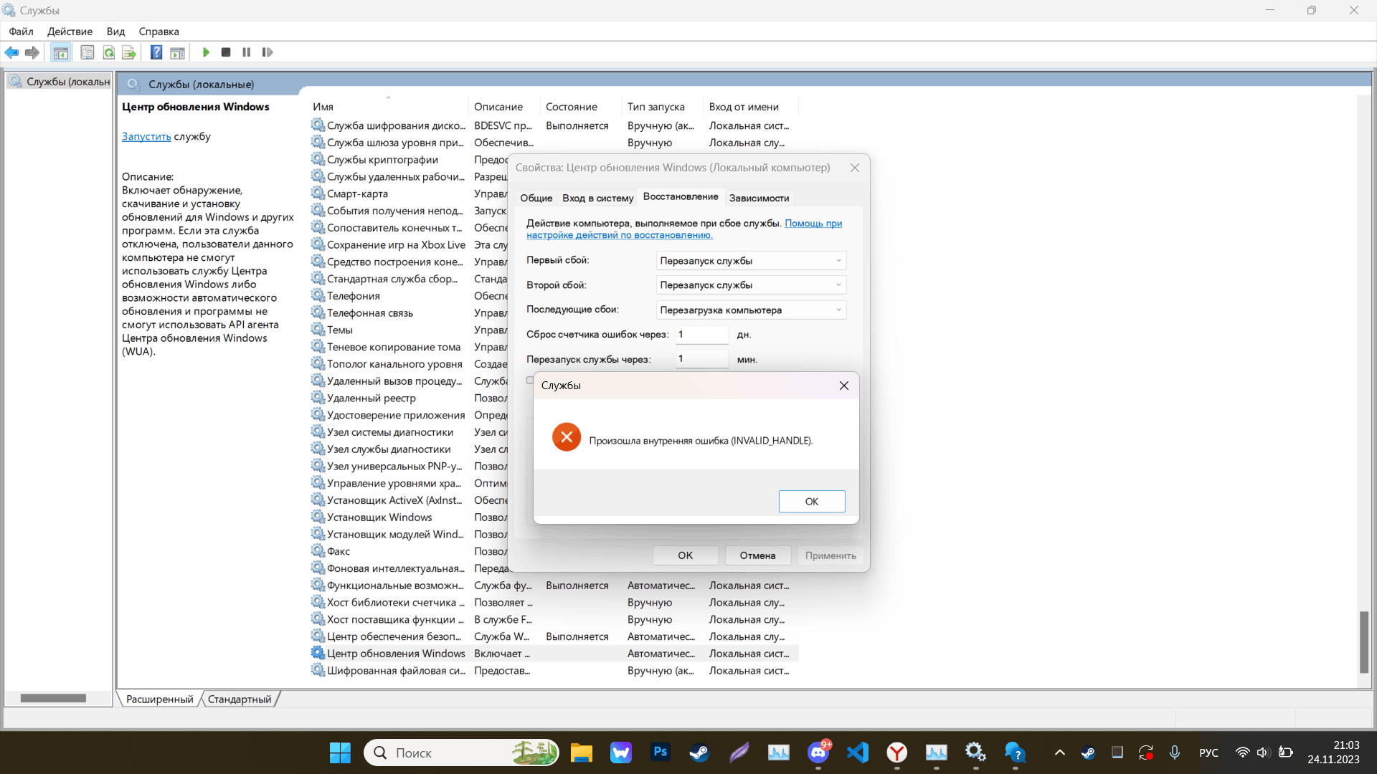Click the Сброс счетчика ошибок days field
1377x774 pixels.
click(701, 335)
